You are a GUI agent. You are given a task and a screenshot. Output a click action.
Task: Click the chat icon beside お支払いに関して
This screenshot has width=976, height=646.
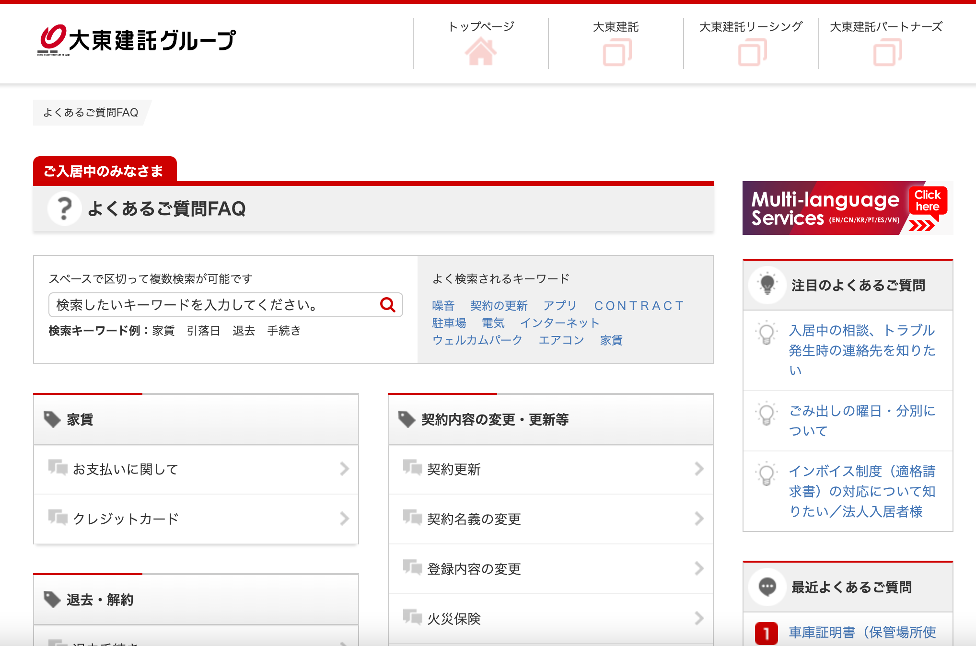coord(58,467)
